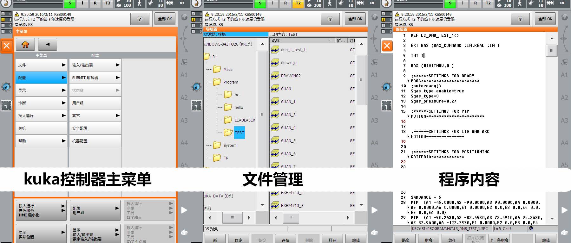This screenshot has width=571, height=243.
Task: Close the main menu with the orange X
Action: pyautogui.click(x=6, y=46)
